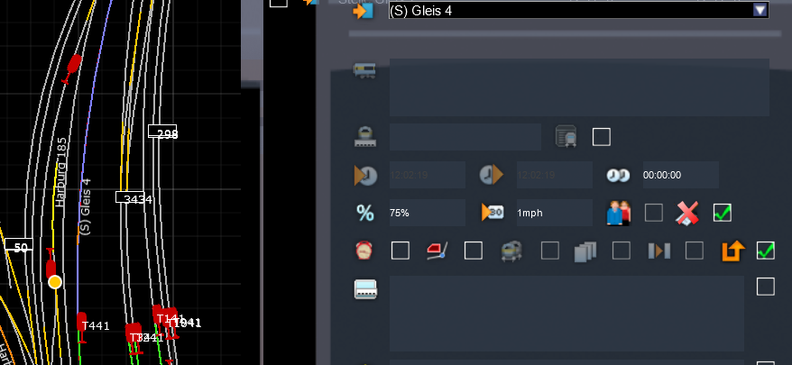Click the 298 speed label on map
Screen dimensions: 792x365
pos(162,132)
